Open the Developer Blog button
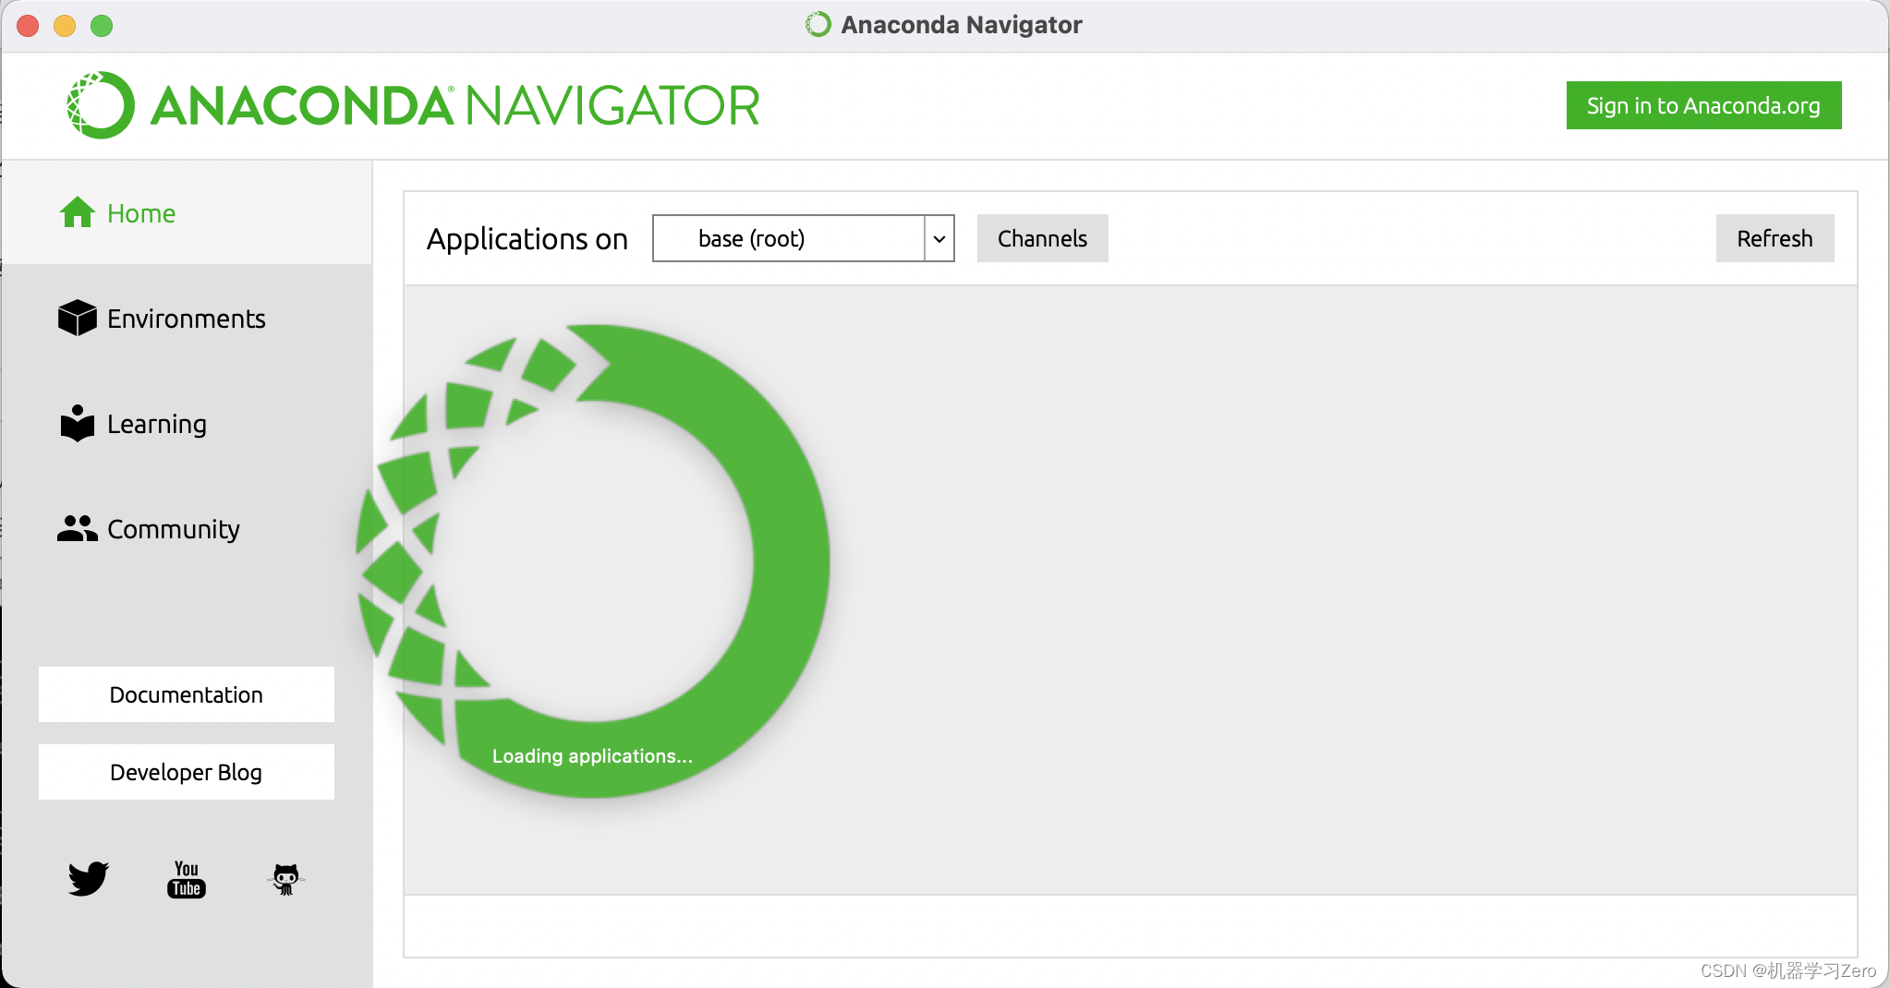The width and height of the screenshot is (1890, 988). pyautogui.click(x=187, y=772)
